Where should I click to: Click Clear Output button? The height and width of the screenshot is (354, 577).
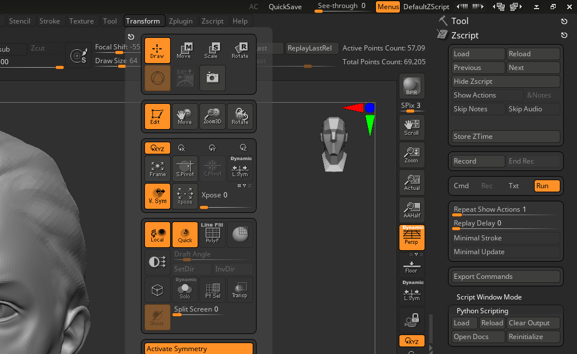[533, 322]
